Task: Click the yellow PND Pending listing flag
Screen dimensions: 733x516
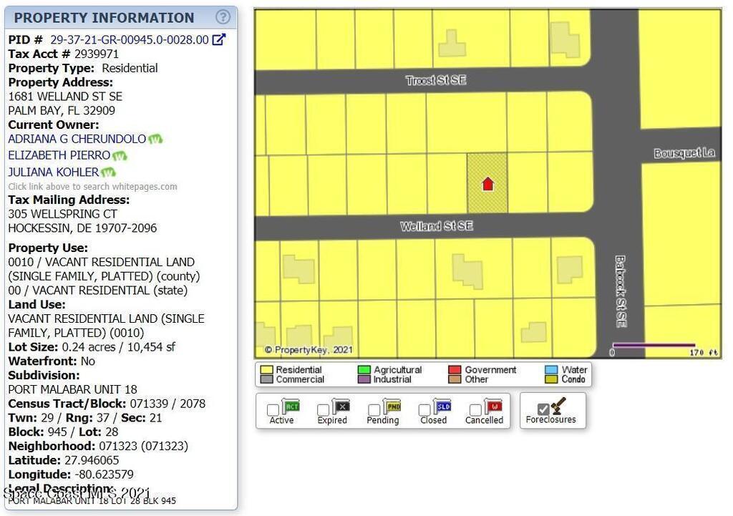Action: pyautogui.click(x=392, y=407)
